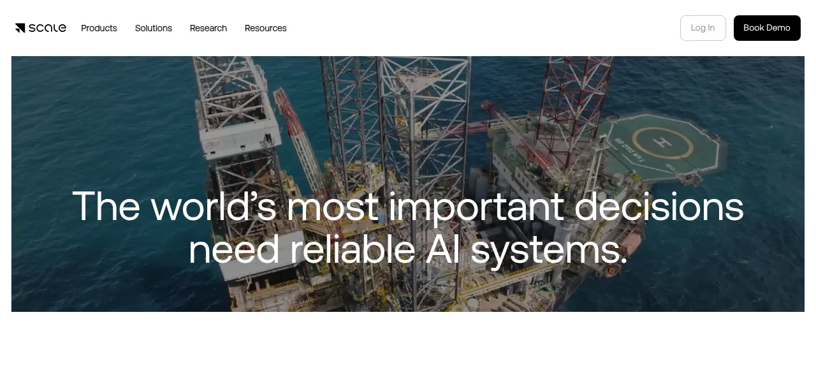
Task: Expand the Research navigation item
Action: click(x=208, y=28)
